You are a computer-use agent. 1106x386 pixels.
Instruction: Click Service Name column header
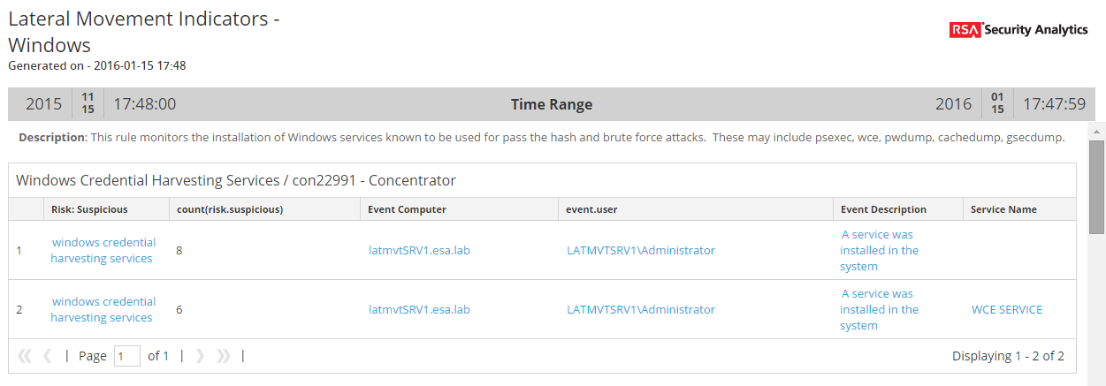point(1003,209)
